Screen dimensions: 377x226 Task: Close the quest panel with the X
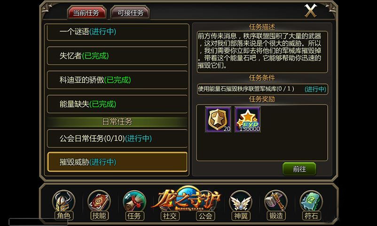311,11
